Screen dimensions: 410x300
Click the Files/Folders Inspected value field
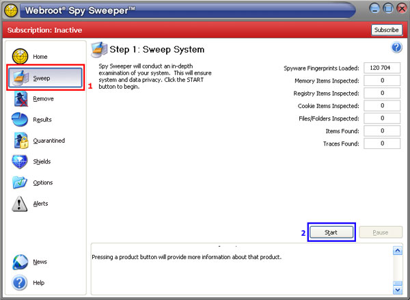click(x=382, y=118)
